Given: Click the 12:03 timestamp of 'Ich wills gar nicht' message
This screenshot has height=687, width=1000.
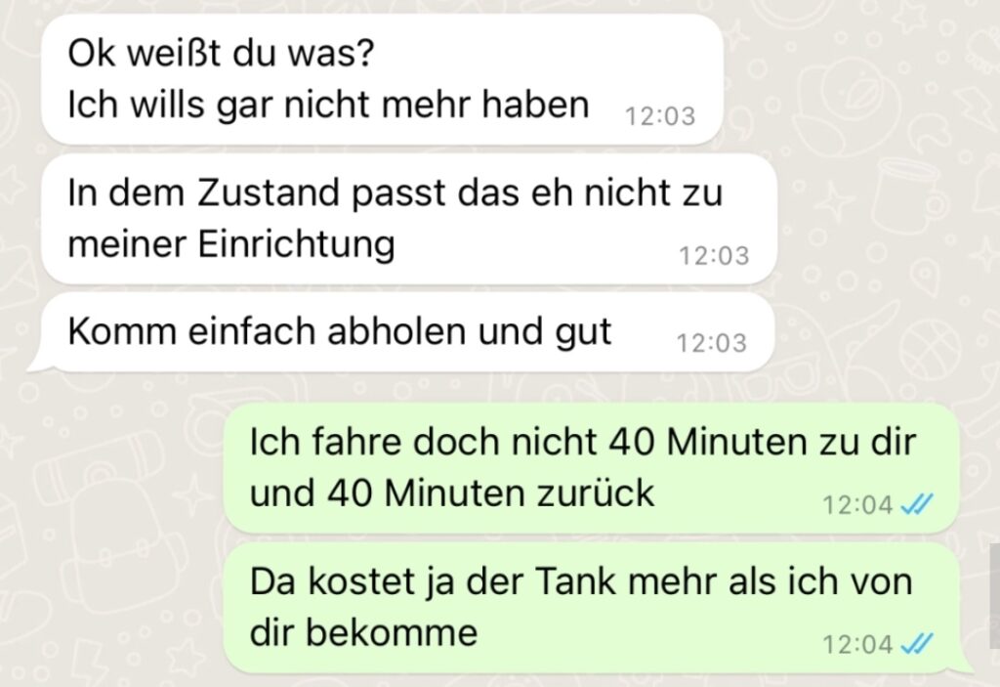Looking at the screenshot, I should 659,117.
